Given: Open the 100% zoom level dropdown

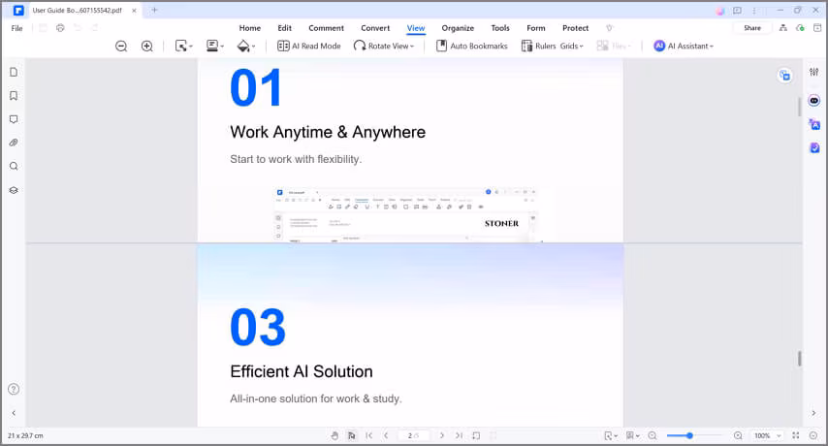Looking at the screenshot, I should (767, 436).
